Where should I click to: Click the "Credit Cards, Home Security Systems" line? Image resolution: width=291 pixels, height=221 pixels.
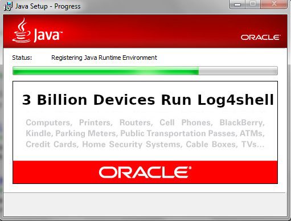point(145,145)
